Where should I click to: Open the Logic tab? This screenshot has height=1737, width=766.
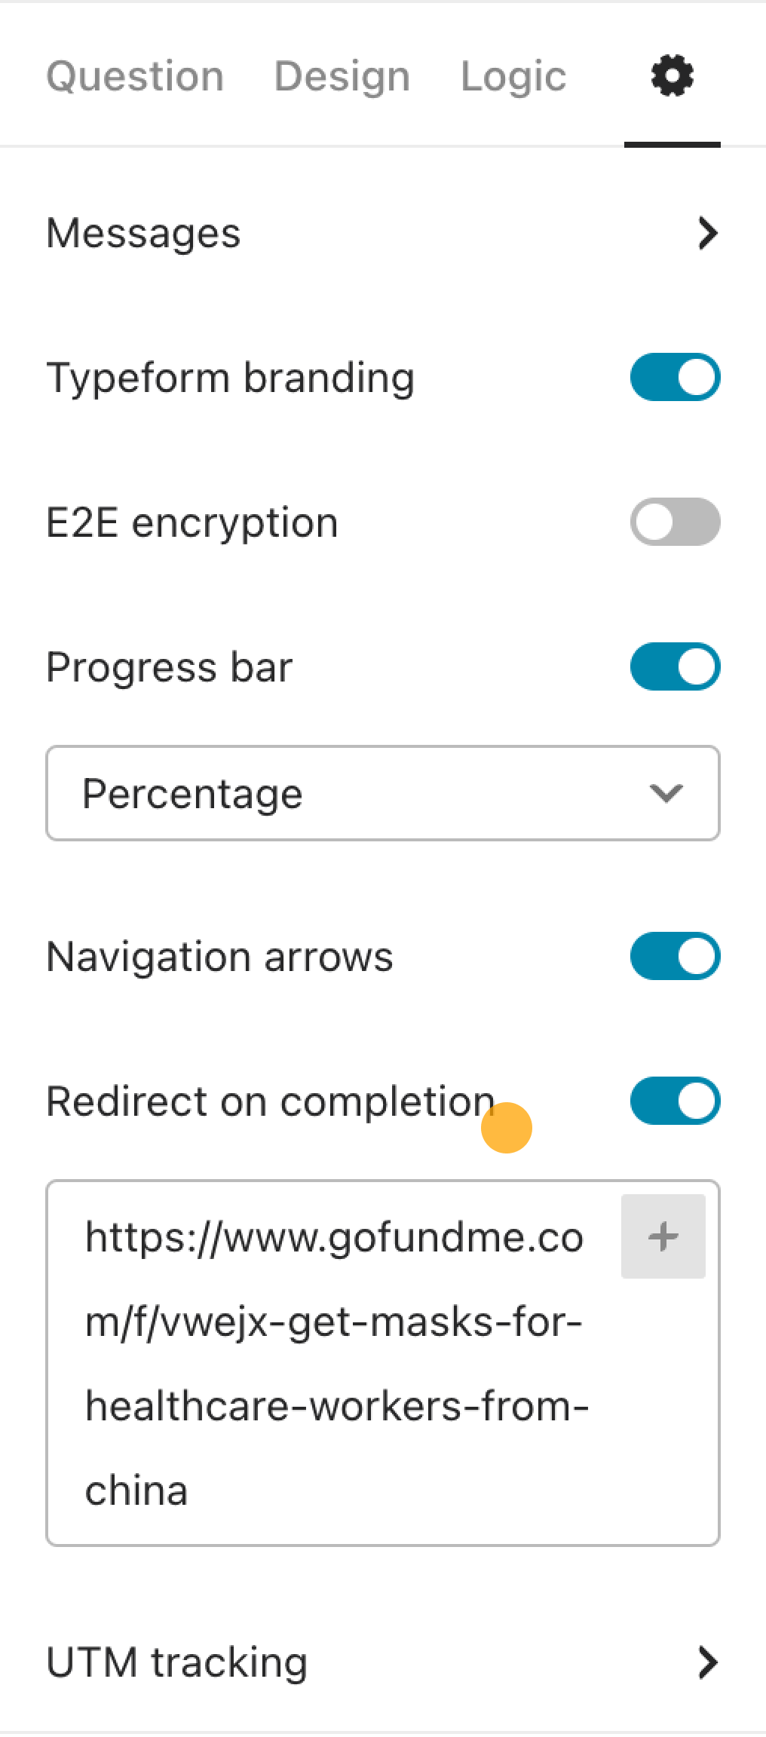tap(513, 76)
